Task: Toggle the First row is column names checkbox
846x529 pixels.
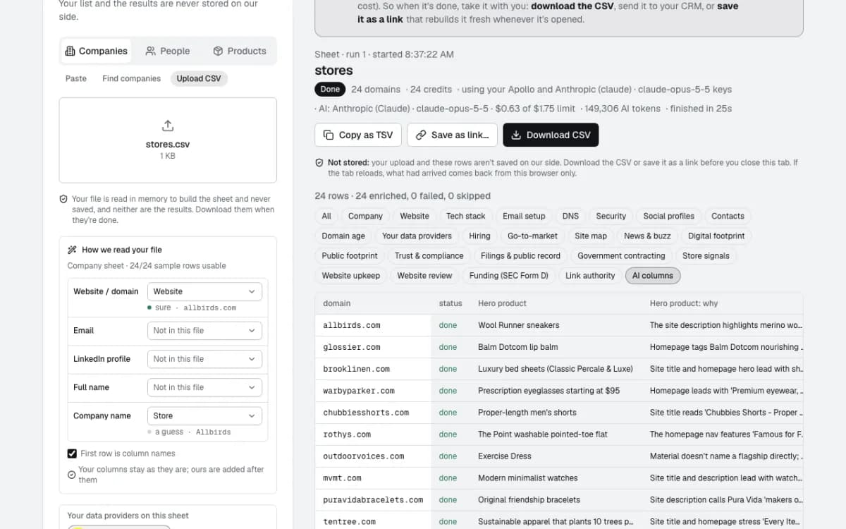Action: pos(72,454)
